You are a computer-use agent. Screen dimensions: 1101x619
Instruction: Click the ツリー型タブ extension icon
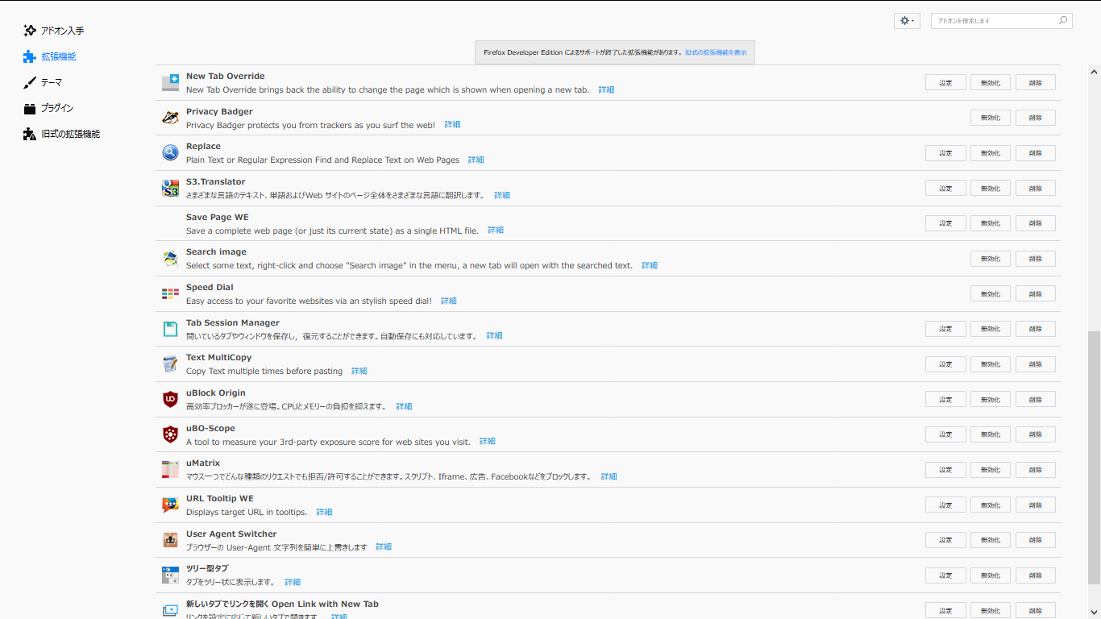coord(170,575)
